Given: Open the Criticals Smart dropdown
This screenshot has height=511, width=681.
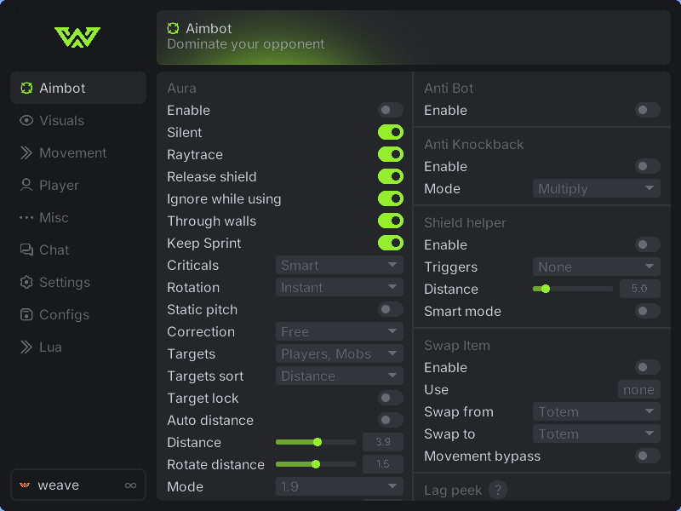Looking at the screenshot, I should tap(340, 266).
